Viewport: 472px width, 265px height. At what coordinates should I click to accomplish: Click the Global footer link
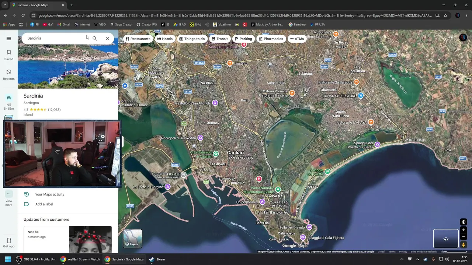coord(381,252)
